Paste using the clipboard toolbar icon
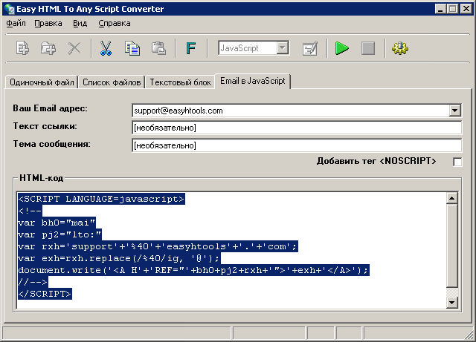 click(158, 48)
